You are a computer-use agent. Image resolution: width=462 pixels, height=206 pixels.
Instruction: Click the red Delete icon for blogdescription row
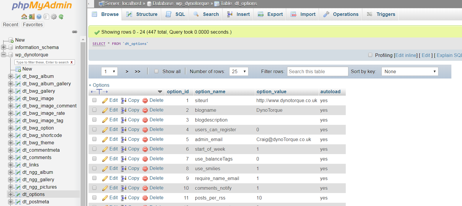(x=145, y=120)
